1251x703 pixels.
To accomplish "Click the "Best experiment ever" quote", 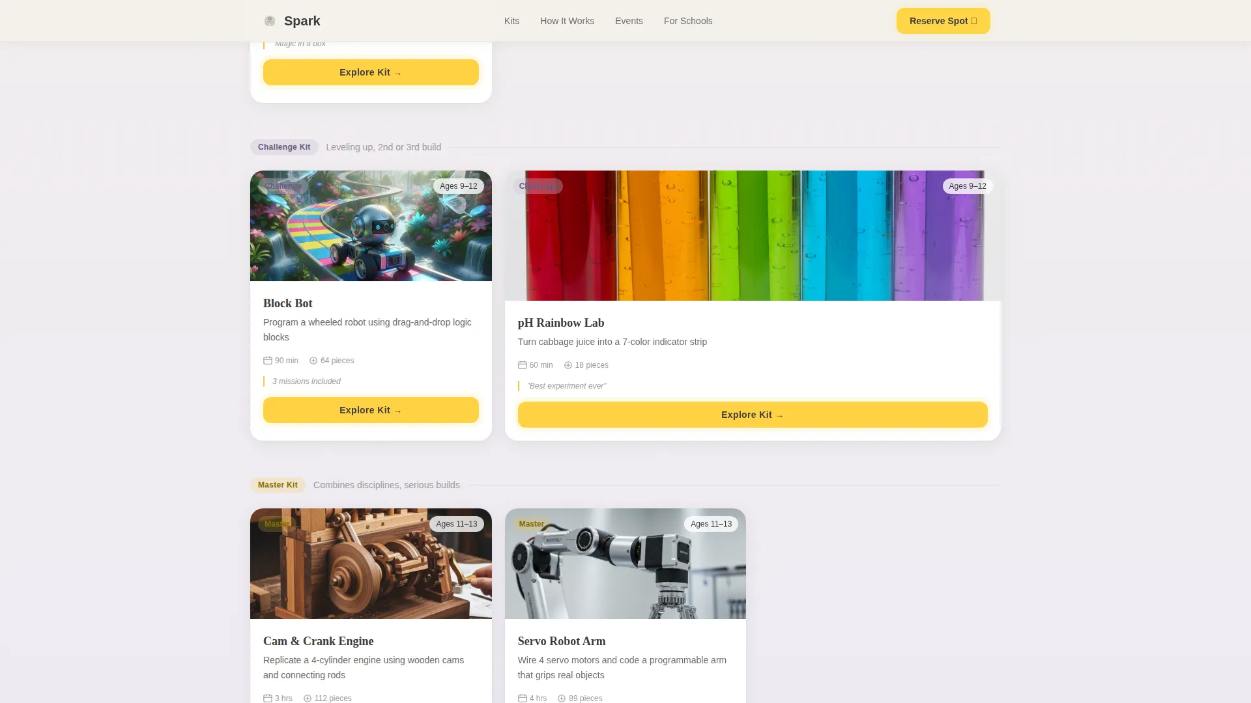I will tap(566, 386).
